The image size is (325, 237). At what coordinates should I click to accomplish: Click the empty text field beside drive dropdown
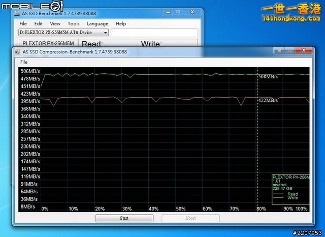154,33
